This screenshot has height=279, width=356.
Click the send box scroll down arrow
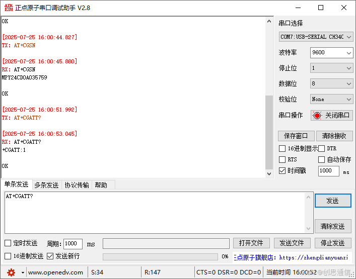(308, 228)
